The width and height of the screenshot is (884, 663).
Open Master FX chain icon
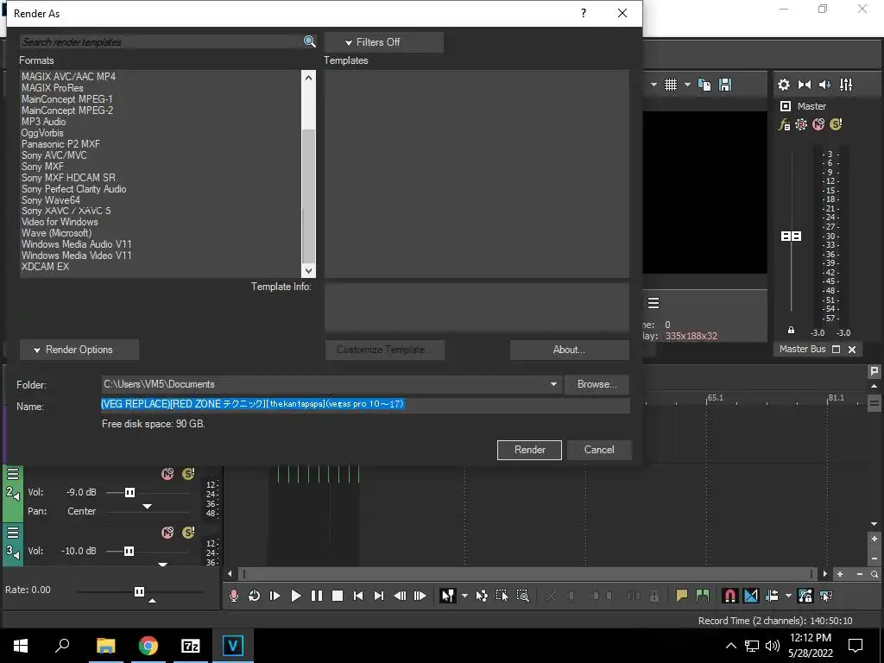pos(784,124)
